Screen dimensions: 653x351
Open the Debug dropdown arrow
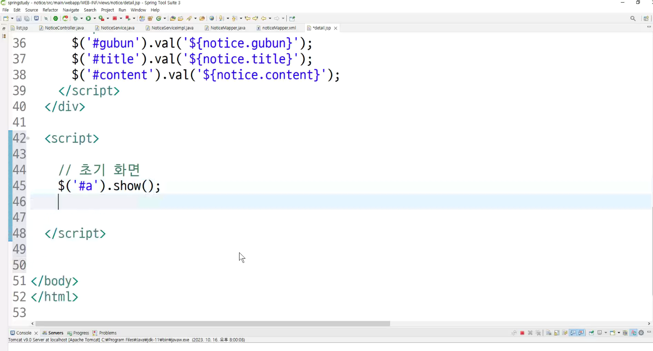tap(81, 19)
